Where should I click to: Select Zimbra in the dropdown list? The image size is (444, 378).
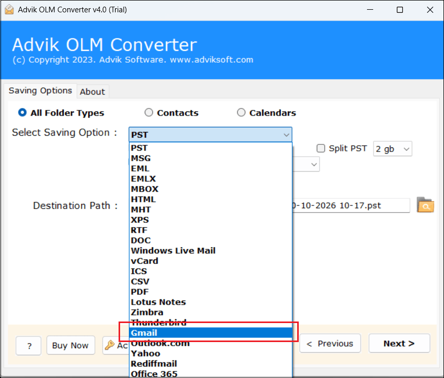(210, 312)
